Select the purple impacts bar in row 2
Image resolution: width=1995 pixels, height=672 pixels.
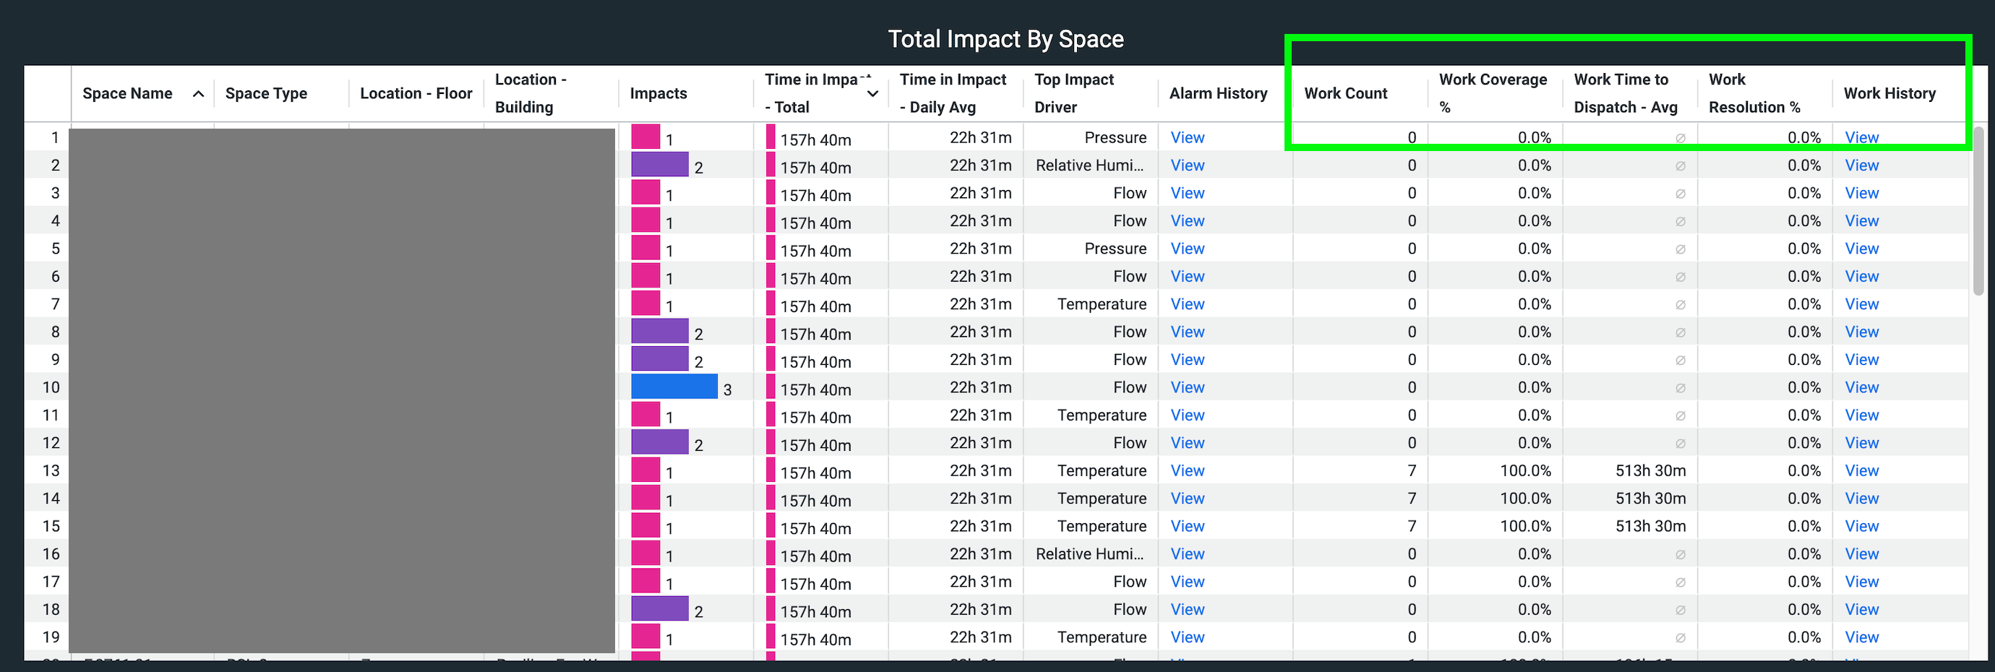click(659, 165)
